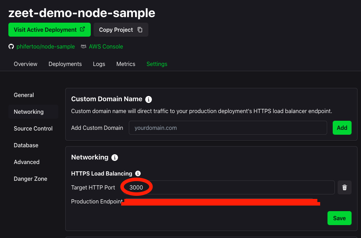Click the HTTPS Load Balancing info icon
Image resolution: width=361 pixels, height=238 pixels.
(138, 173)
